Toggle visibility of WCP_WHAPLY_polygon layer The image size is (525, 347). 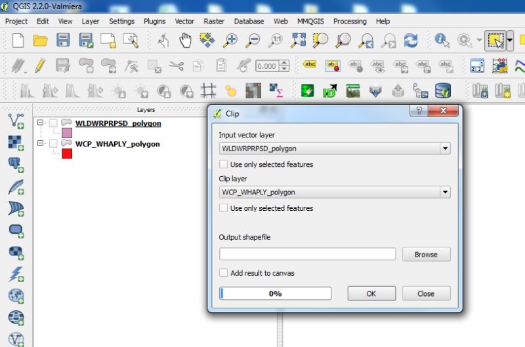[x=53, y=143]
